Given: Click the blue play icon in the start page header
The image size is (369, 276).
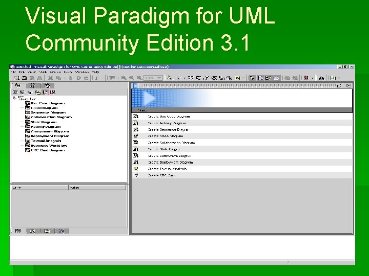Looking at the screenshot, I should pyautogui.click(x=135, y=86).
